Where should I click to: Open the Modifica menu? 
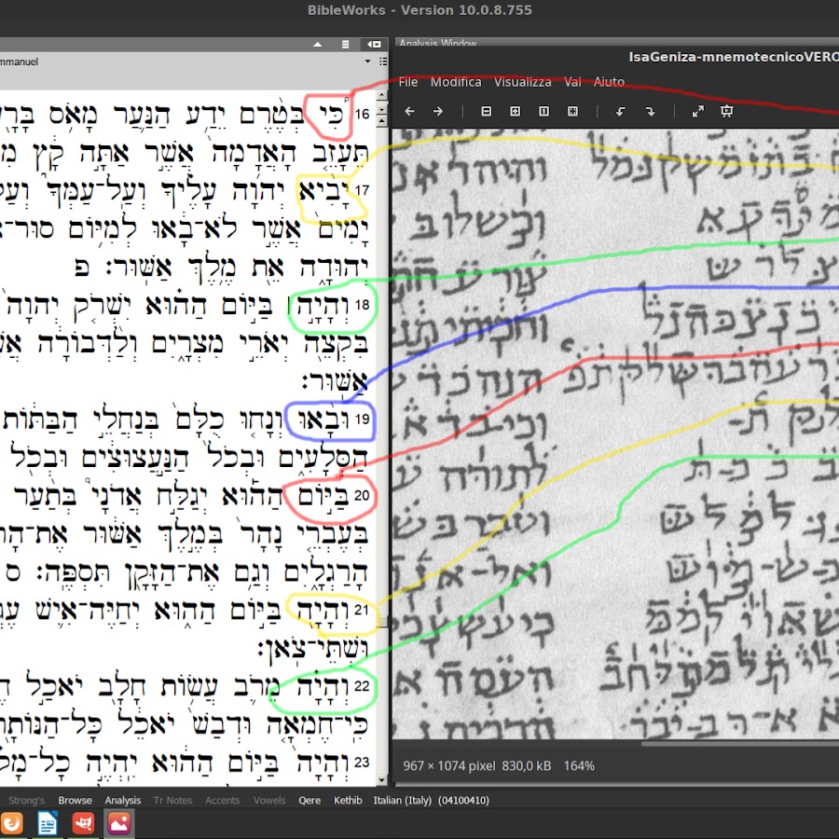coord(456,82)
